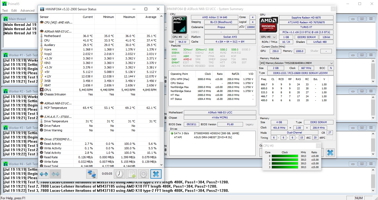Viewport: 378px width, 200px height.
Task: Click the green SATA drive status icon
Action: tap(172, 133)
